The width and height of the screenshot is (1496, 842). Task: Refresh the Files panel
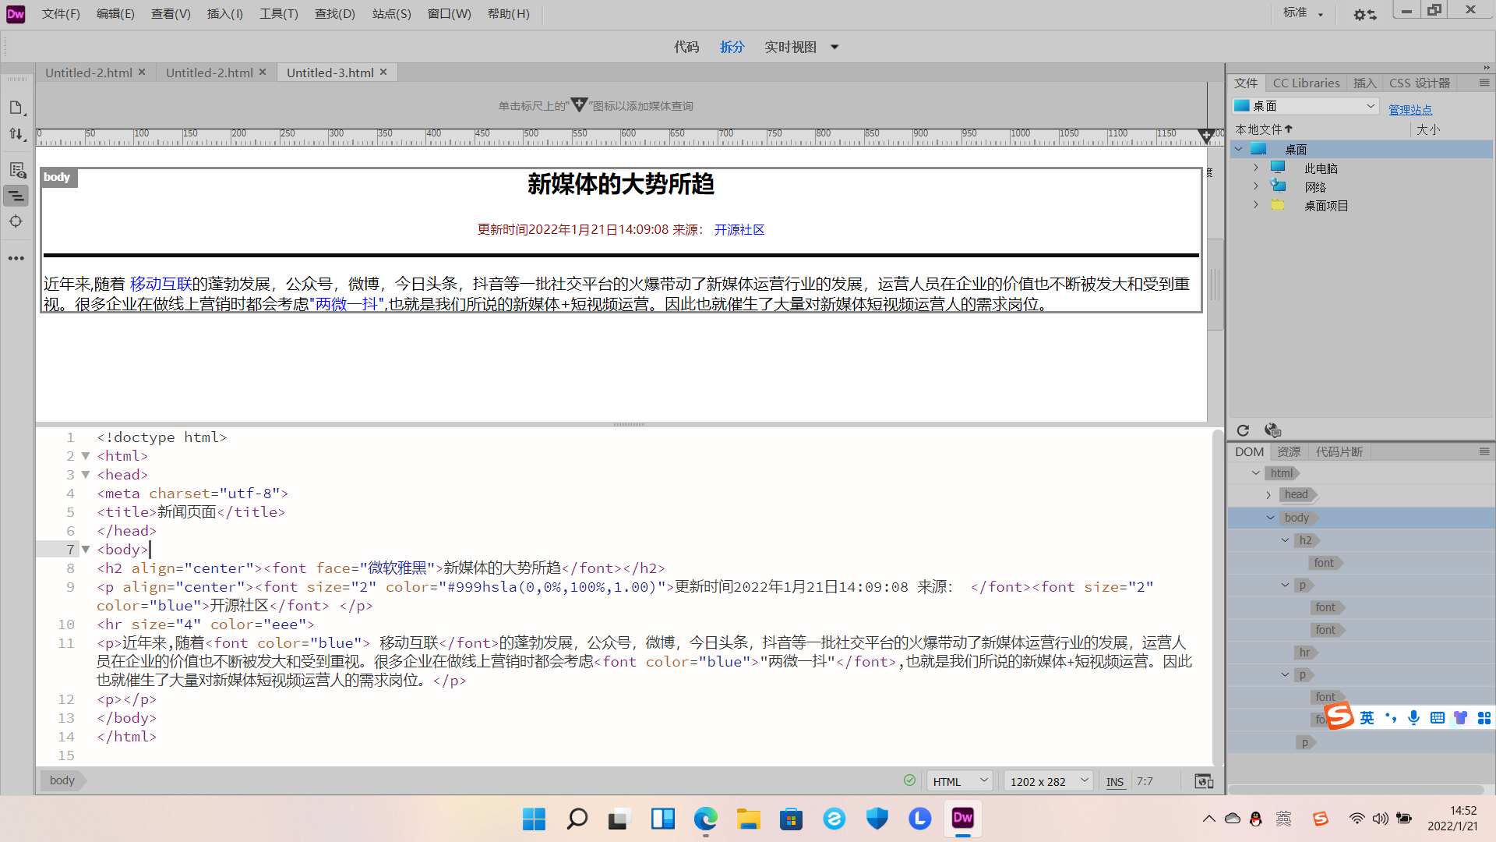click(1243, 430)
